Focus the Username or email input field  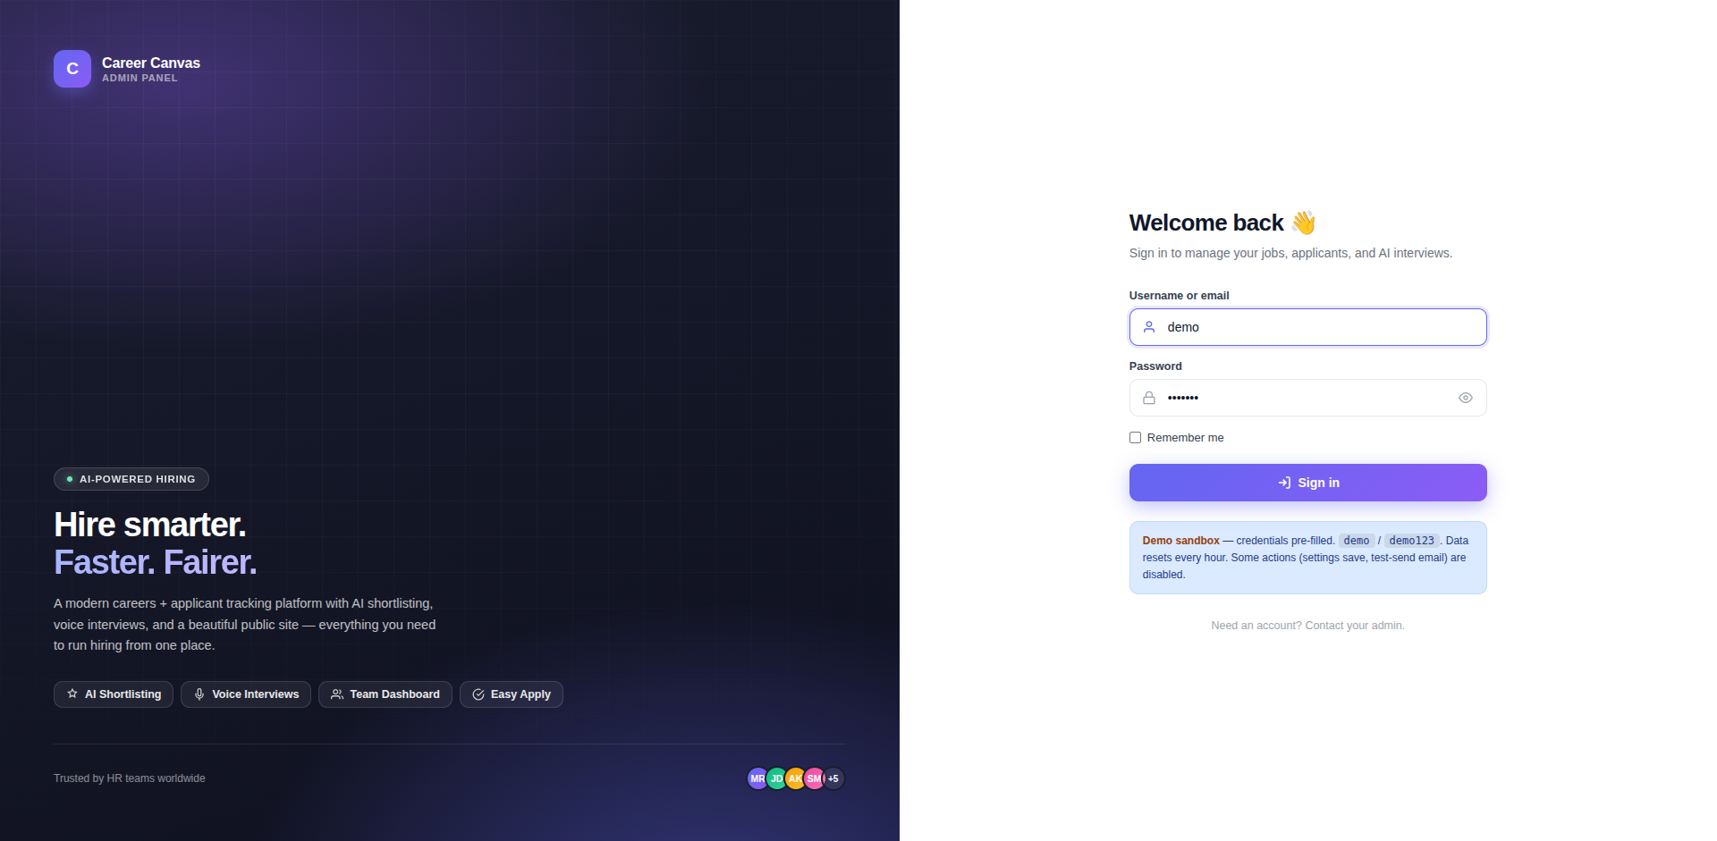tap(1307, 327)
